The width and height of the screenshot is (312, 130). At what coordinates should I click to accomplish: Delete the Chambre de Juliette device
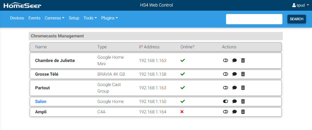pos(243,61)
